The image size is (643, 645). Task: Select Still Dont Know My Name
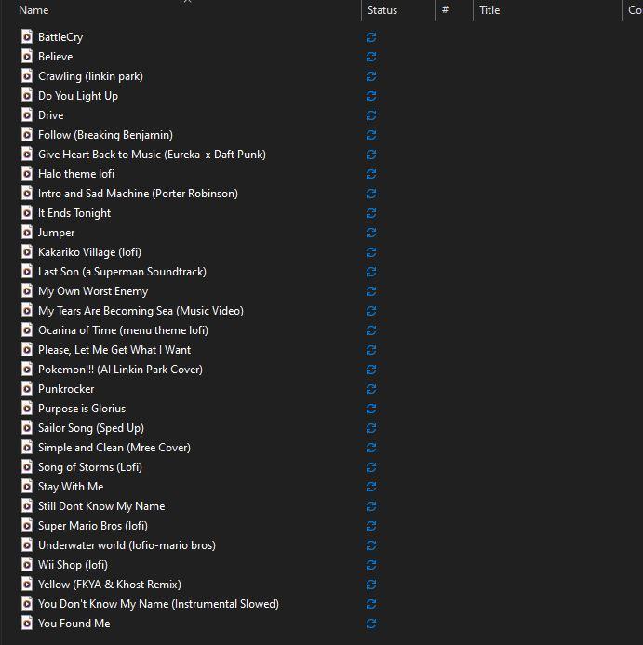pyautogui.click(x=101, y=506)
